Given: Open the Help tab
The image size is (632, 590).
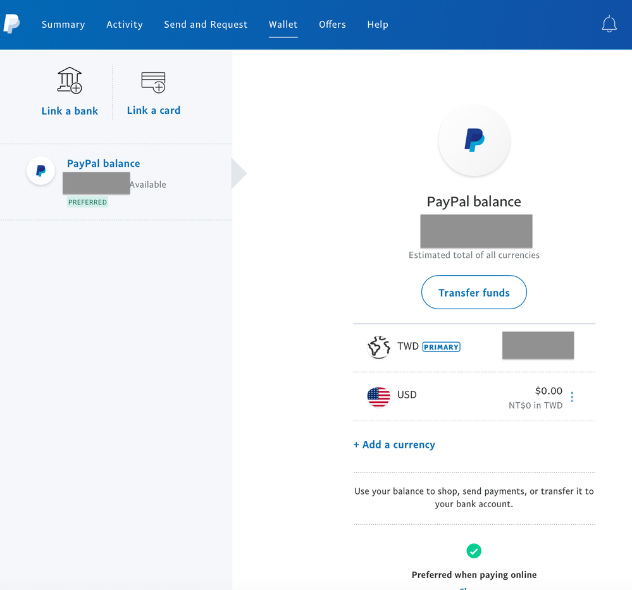Looking at the screenshot, I should click(x=378, y=25).
